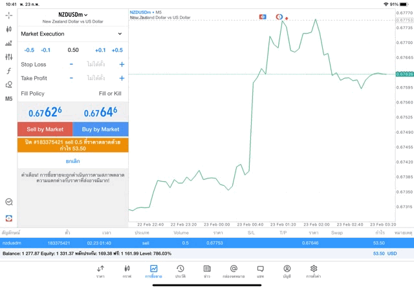The height and width of the screenshot is (289, 414).
Task: Tap the red-blue trade panel icon in sidebar
Action: 8,219
